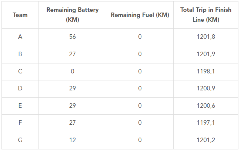The image size is (241, 152).
Task: Click the total trip value 1201,9
Action: pos(206,54)
